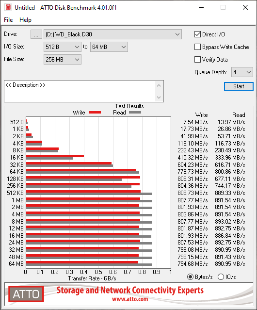Click the description box down scroll arrow
257x310 pixels.
[x=159, y=97]
